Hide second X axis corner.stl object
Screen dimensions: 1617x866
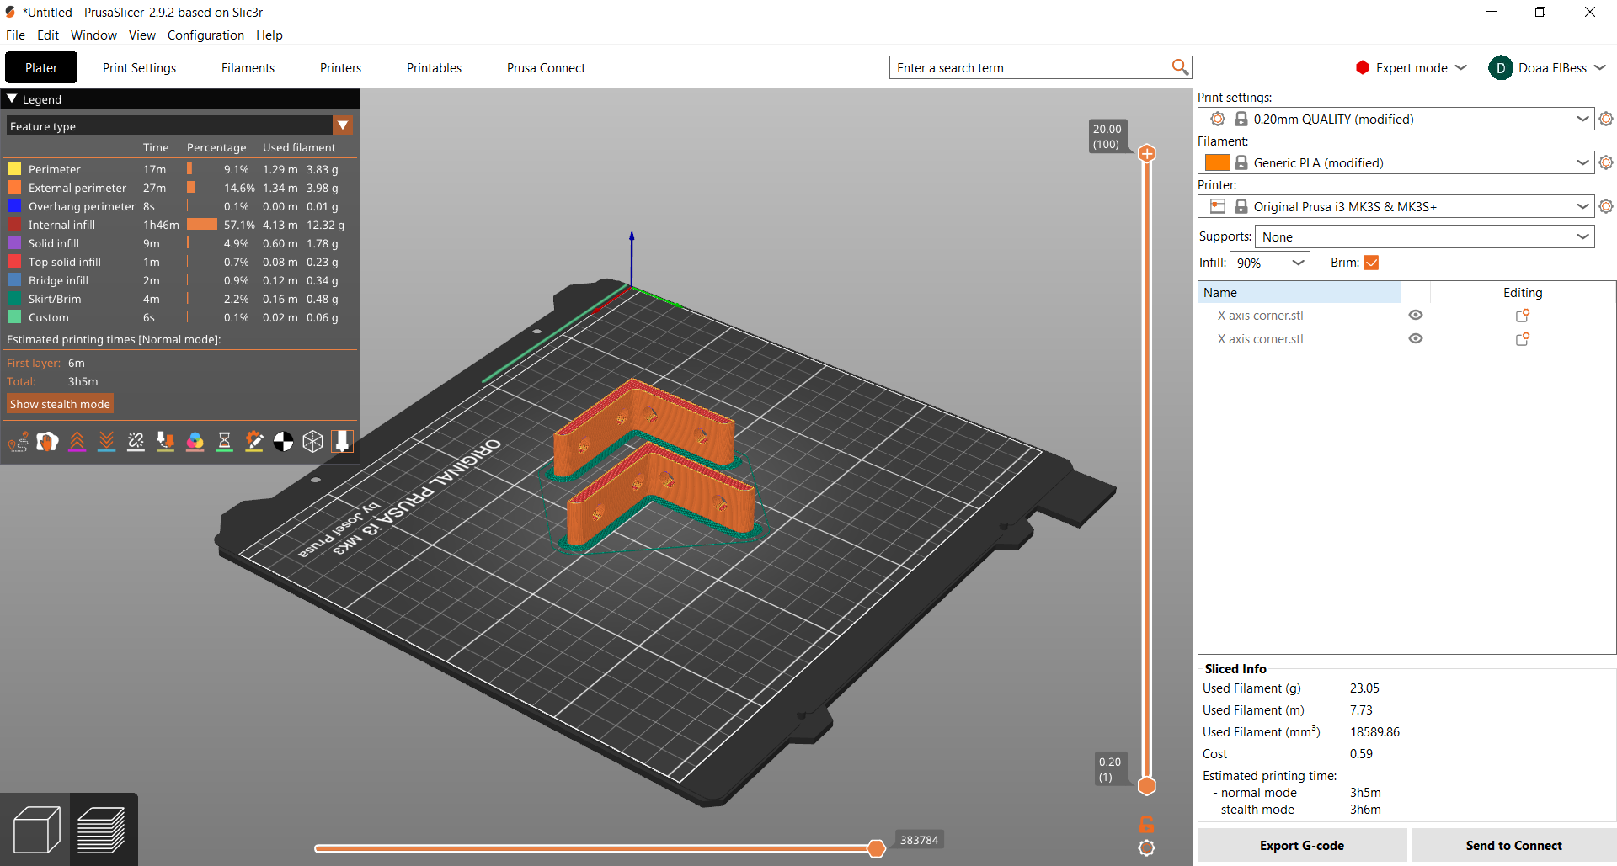tap(1416, 338)
